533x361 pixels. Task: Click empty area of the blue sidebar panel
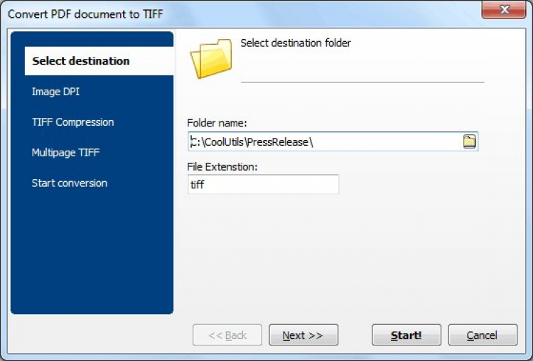(x=92, y=256)
